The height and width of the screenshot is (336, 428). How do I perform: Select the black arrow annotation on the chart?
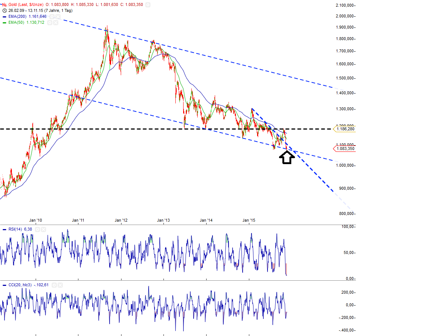(286, 157)
